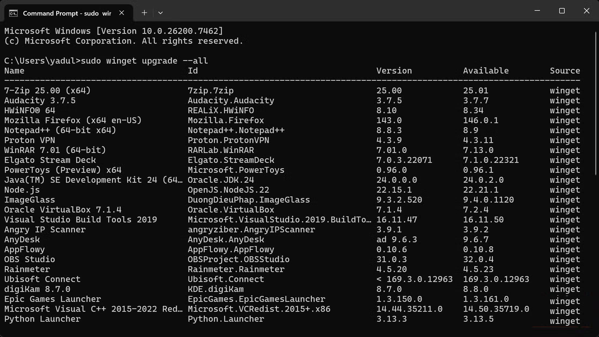Click the Name column header

coord(14,71)
